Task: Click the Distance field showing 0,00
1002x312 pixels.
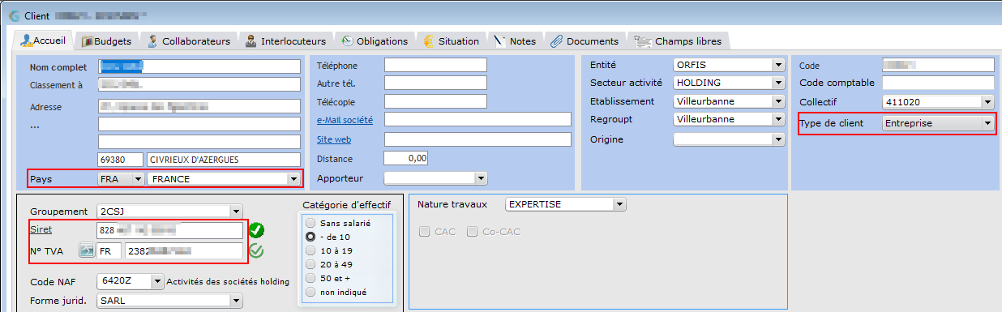Action: coord(406,158)
